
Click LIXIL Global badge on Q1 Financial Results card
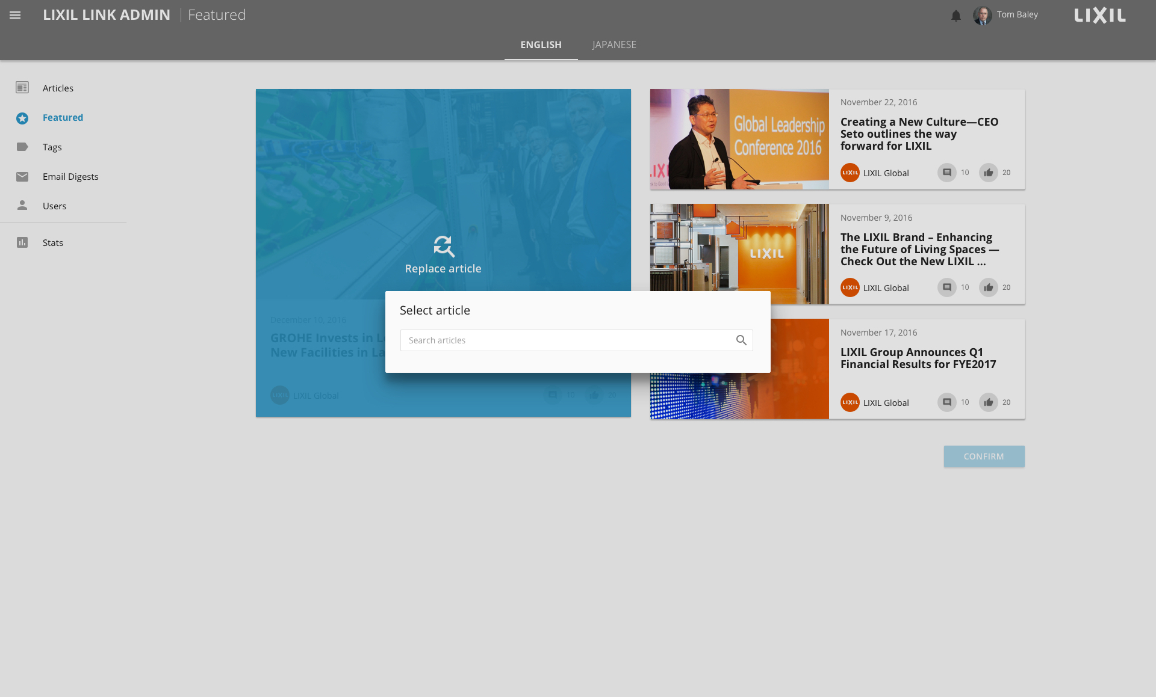850,402
